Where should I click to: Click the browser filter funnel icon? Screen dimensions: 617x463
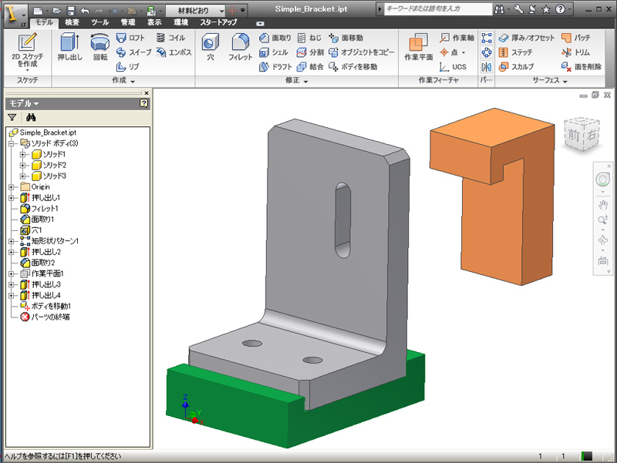[x=12, y=118]
